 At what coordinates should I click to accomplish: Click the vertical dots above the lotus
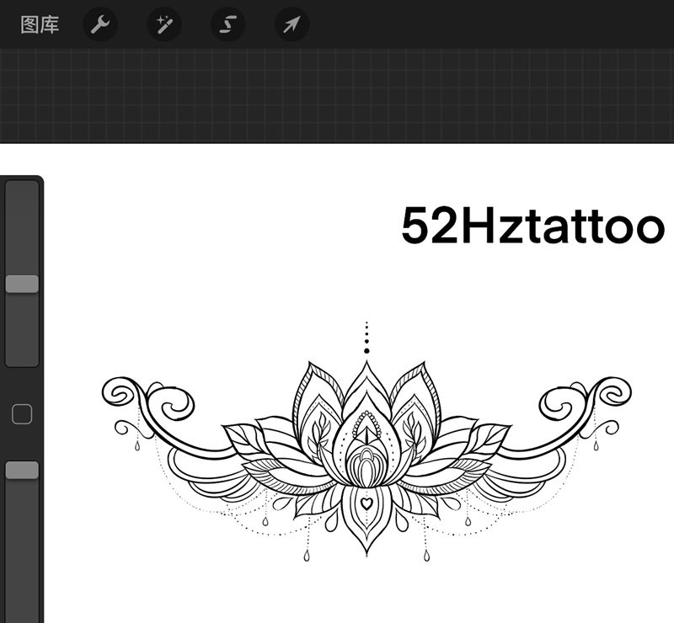coord(366,338)
